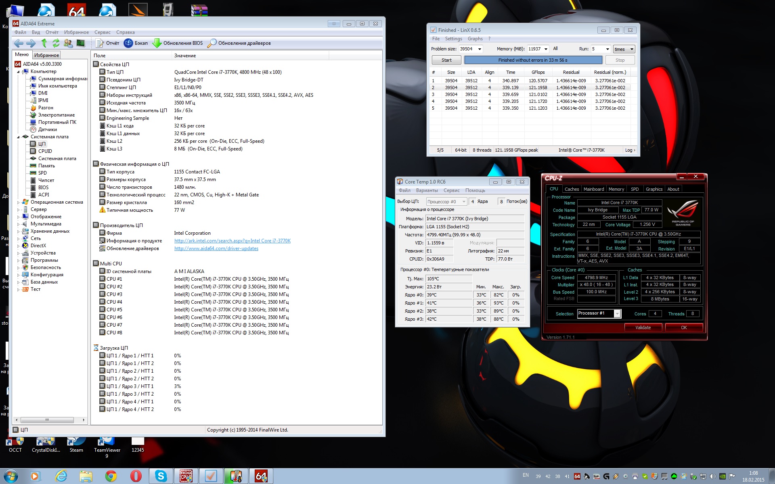Screen dimensions: 775x484
Task: Open the CPU-Z processor selection dropdown
Action: tap(617, 314)
